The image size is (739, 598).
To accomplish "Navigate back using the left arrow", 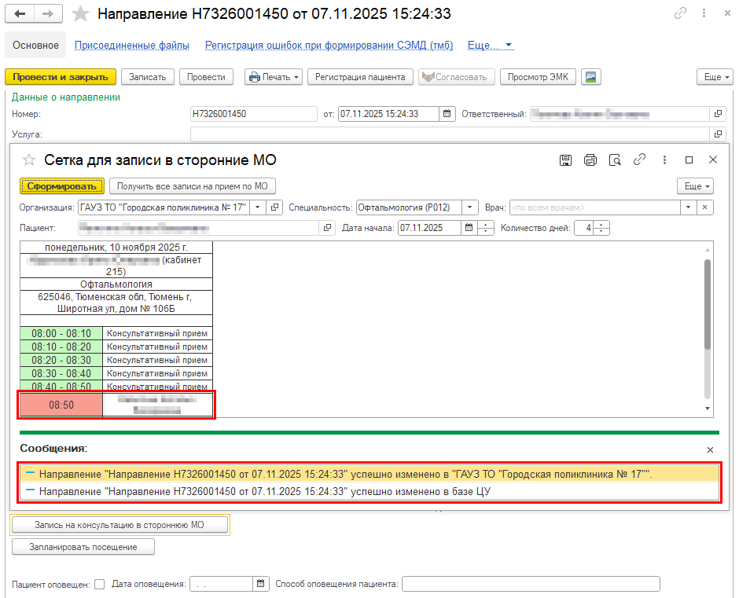I will pos(20,14).
